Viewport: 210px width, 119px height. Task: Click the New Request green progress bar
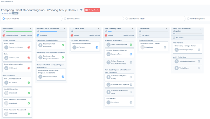point(19,31)
